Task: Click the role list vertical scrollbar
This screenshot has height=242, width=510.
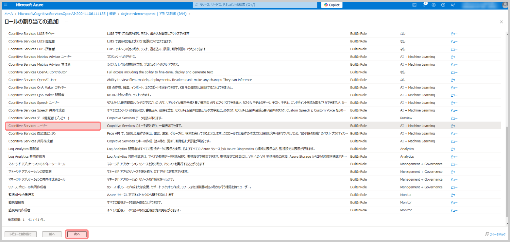Action: point(507,171)
